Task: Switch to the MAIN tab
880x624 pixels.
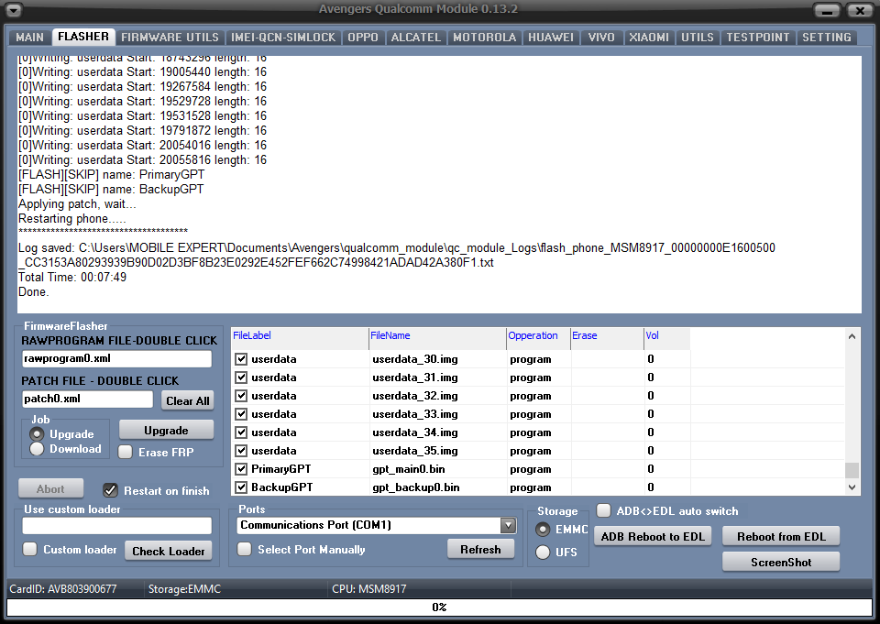Action: [x=29, y=37]
